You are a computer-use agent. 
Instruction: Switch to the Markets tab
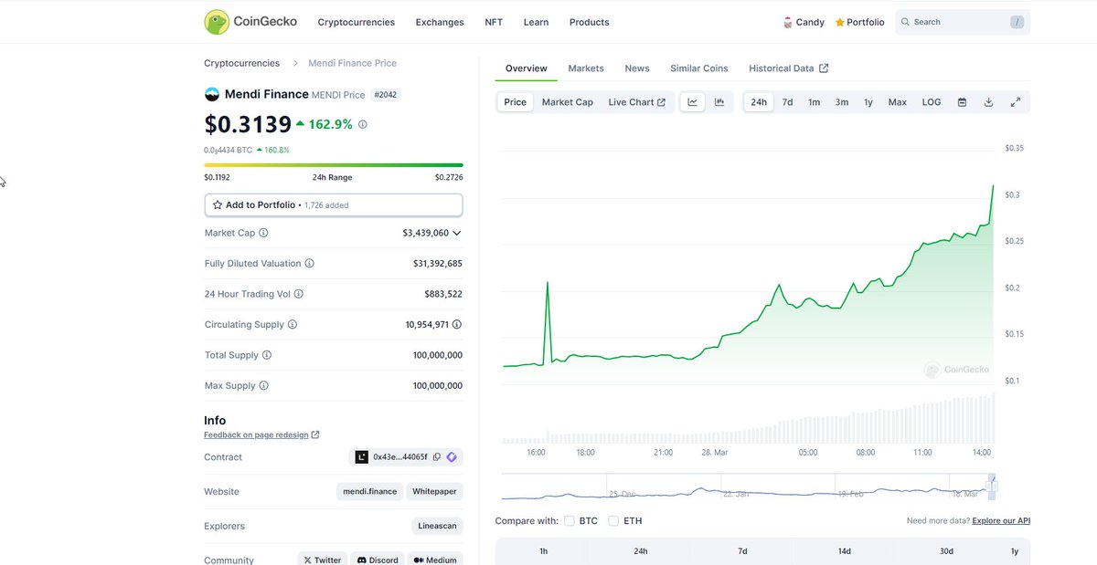586,68
